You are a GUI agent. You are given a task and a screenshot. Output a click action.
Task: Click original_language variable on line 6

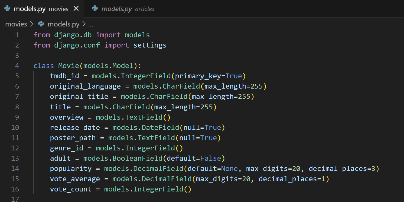pos(85,86)
